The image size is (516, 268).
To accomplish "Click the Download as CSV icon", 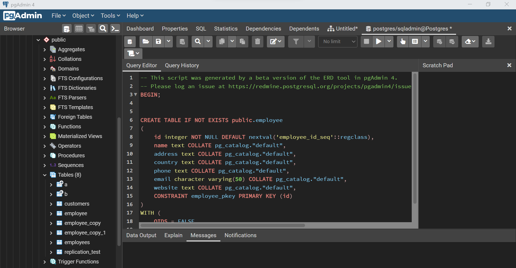I will [x=488, y=42].
